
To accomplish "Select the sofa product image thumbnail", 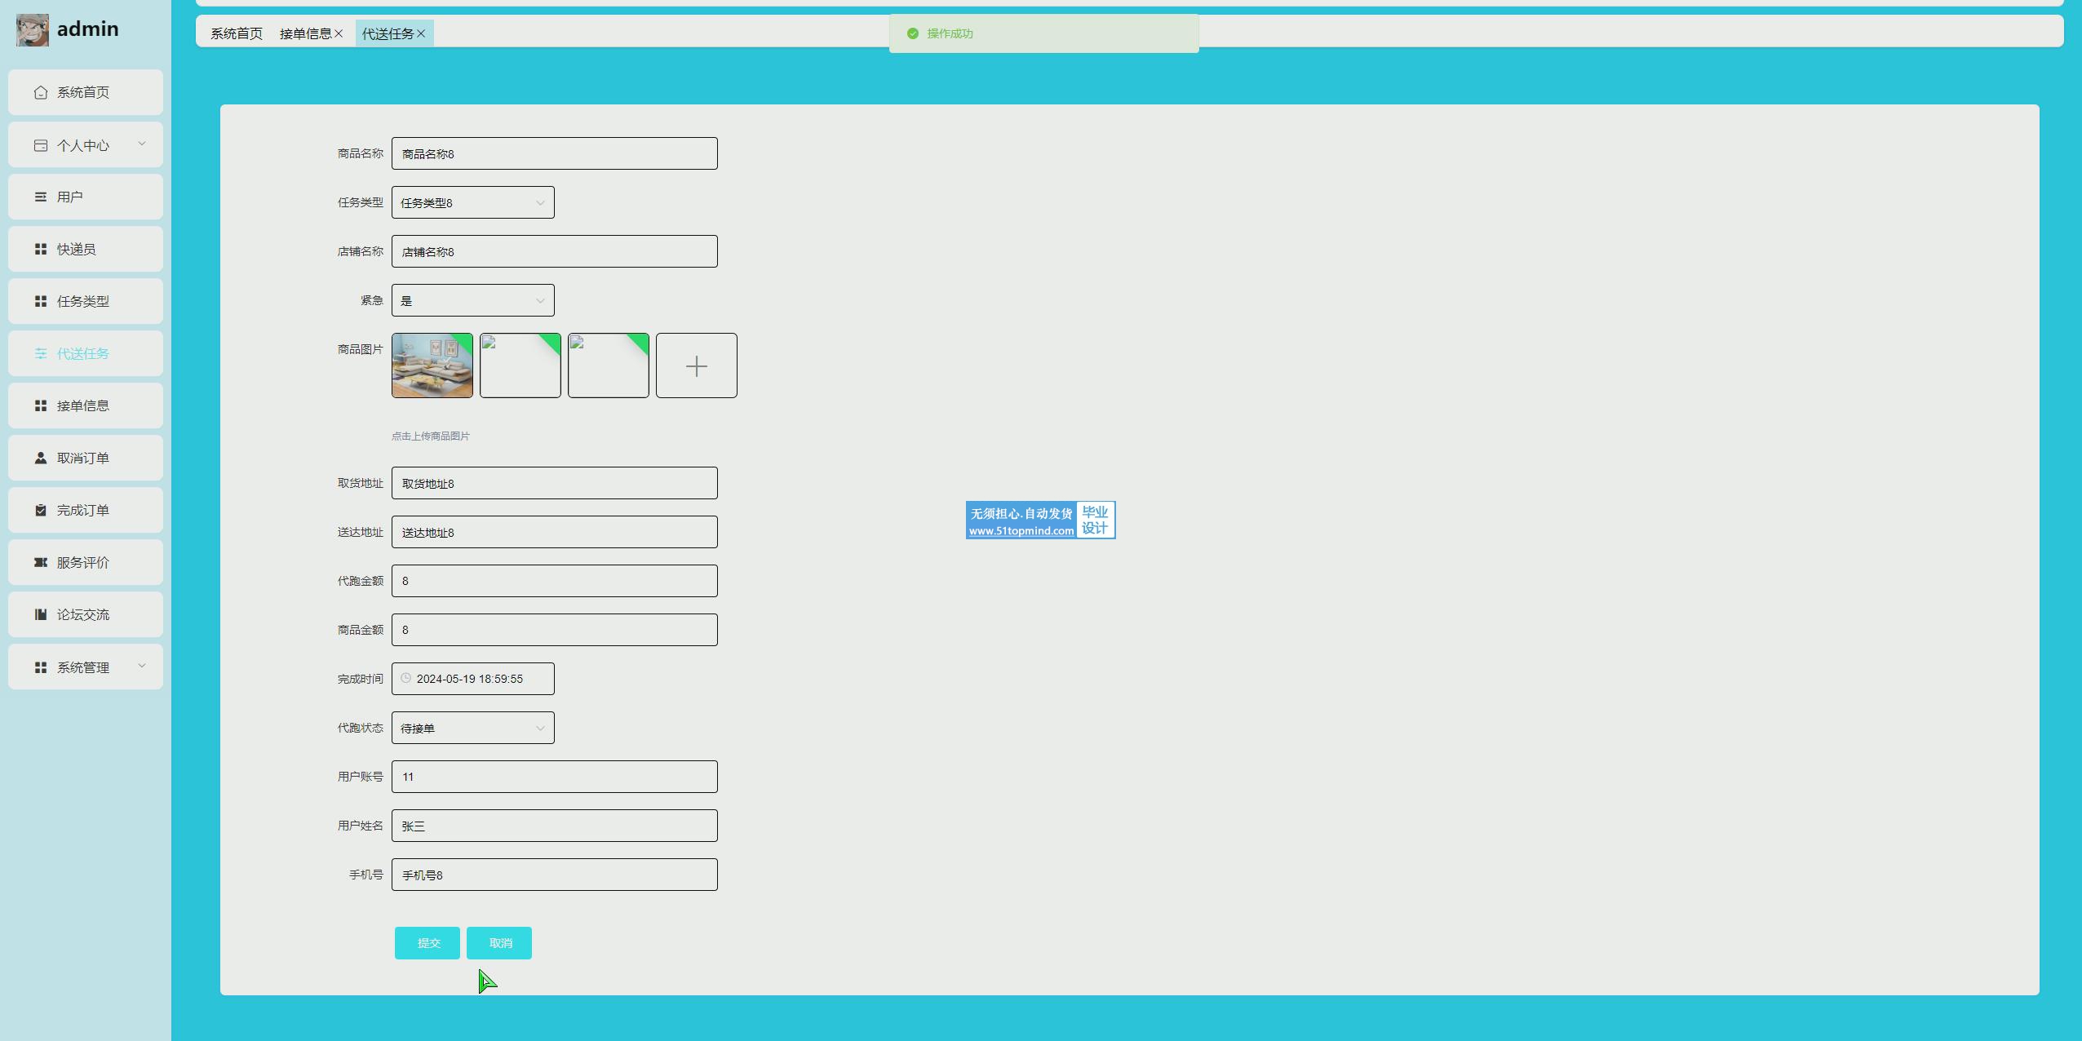I will click(x=432, y=365).
